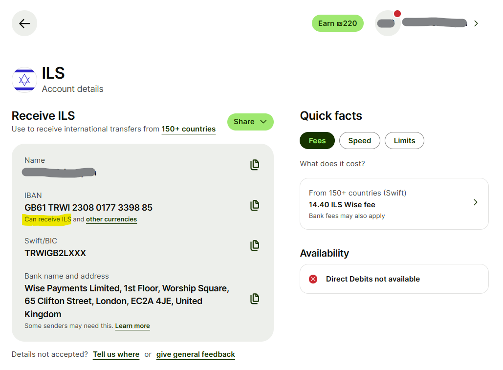Copy the IBAN number
Image resolution: width=503 pixels, height=370 pixels.
[255, 205]
